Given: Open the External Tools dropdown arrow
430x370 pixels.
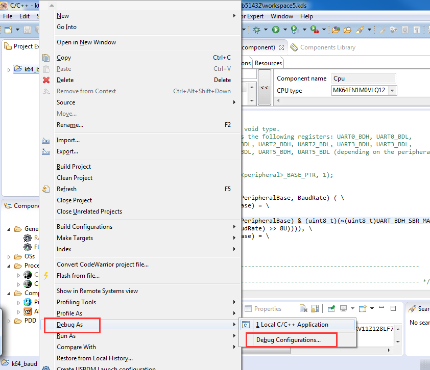Looking at the screenshot, I should (324, 30).
